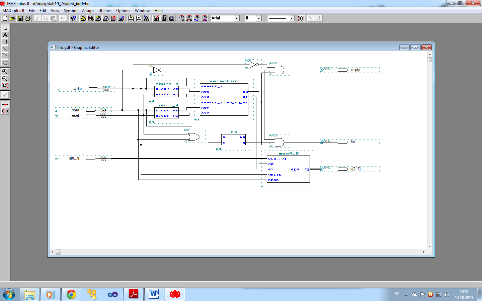Launch Google Chrome from taskbar
The width and height of the screenshot is (482, 301).
(x=71, y=295)
